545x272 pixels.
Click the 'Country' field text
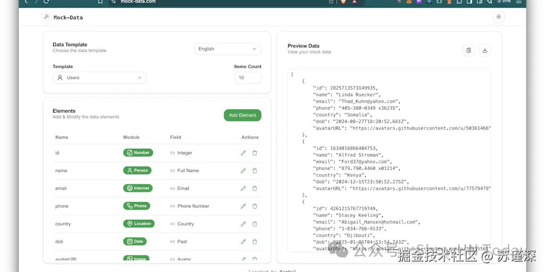186,224
